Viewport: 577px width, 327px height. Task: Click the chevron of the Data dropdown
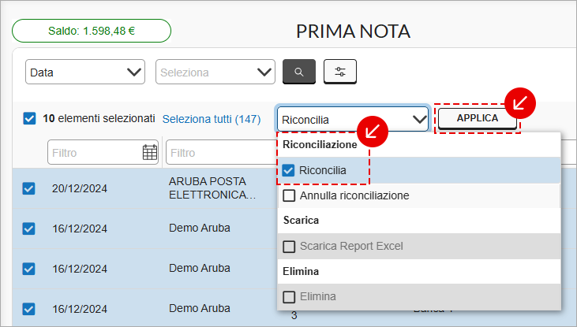[x=134, y=72]
